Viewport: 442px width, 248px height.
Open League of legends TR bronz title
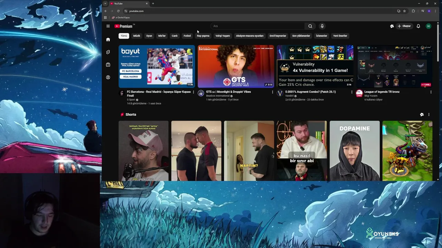pos(382,92)
